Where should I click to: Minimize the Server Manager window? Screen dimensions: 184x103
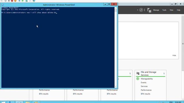coord(172,4)
